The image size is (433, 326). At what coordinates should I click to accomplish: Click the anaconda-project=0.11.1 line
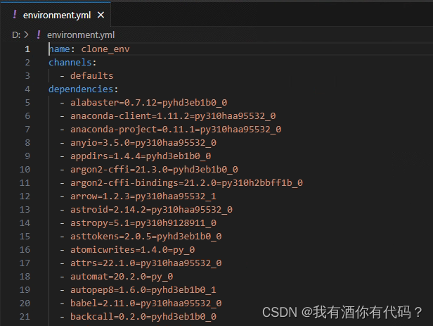pyautogui.click(x=176, y=130)
